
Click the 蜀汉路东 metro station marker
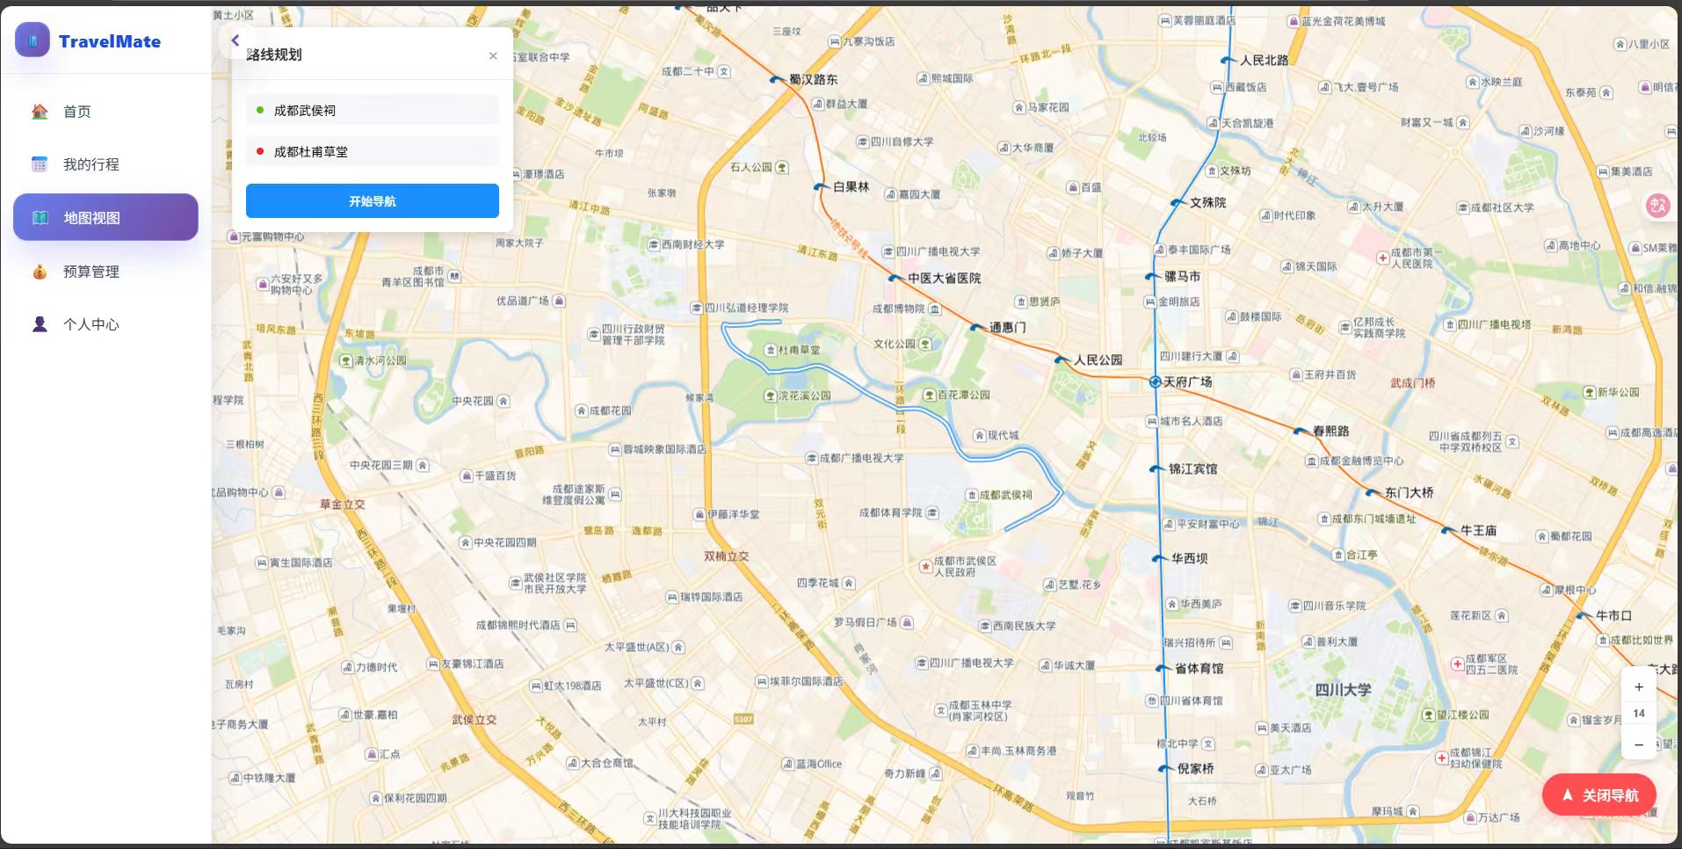(x=776, y=79)
